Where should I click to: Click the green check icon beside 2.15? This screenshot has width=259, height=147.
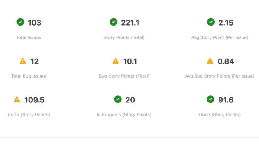coord(211,22)
